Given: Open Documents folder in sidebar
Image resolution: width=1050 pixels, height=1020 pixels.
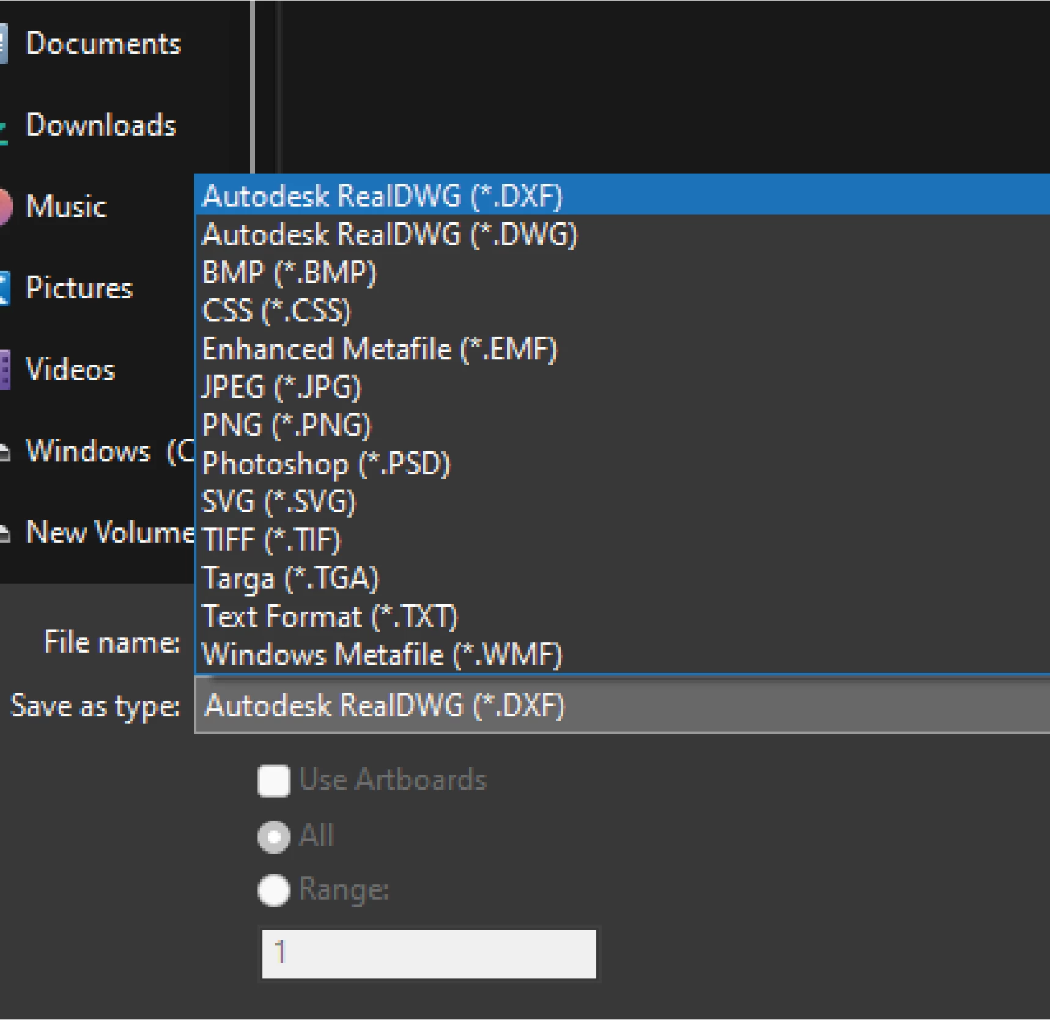Looking at the screenshot, I should (103, 43).
